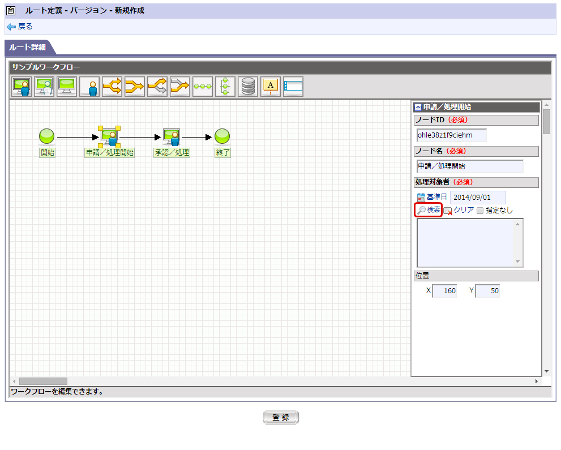Screen dimensions: 561x450
Task: Click the 終了 node label
Action: [222, 153]
